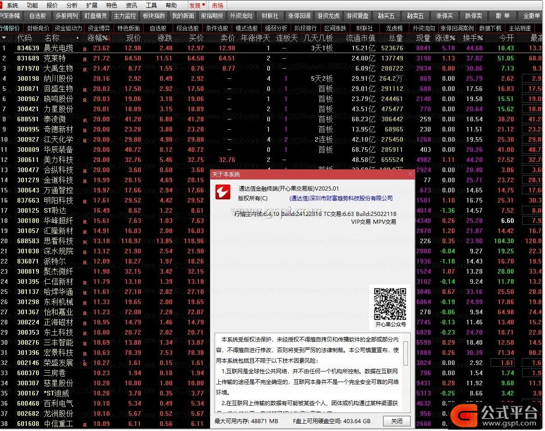Click the 融买五 toolbar button
Image resolution: width=545 pixels, height=431 pixels.
tap(387, 16)
